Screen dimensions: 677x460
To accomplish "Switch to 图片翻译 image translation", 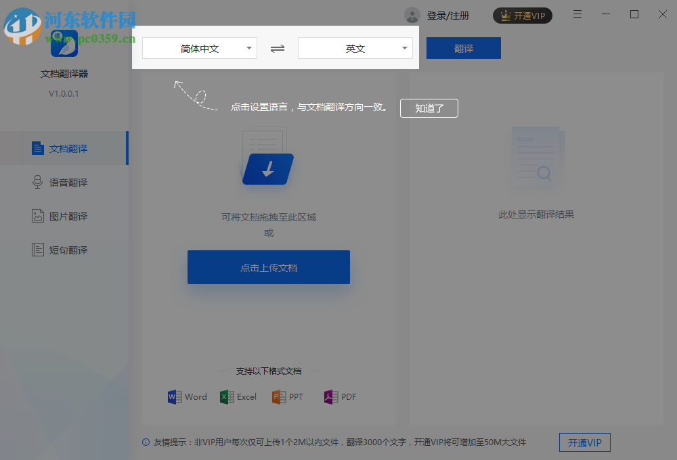I will pos(64,215).
